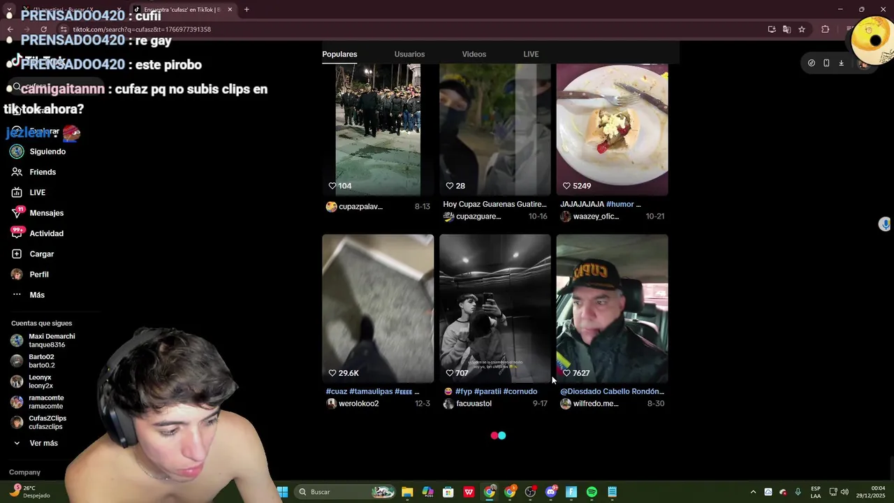894x503 pixels.
Task: Open a new browser tab
Action: point(247,10)
